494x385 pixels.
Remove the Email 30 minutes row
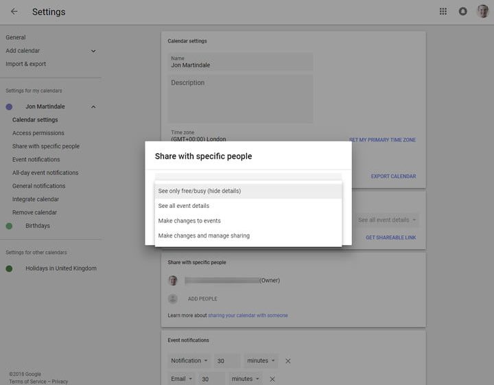[272, 380]
